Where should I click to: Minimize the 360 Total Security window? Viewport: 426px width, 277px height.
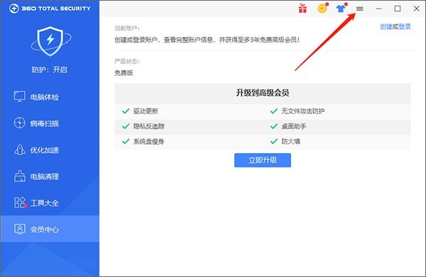click(378, 9)
